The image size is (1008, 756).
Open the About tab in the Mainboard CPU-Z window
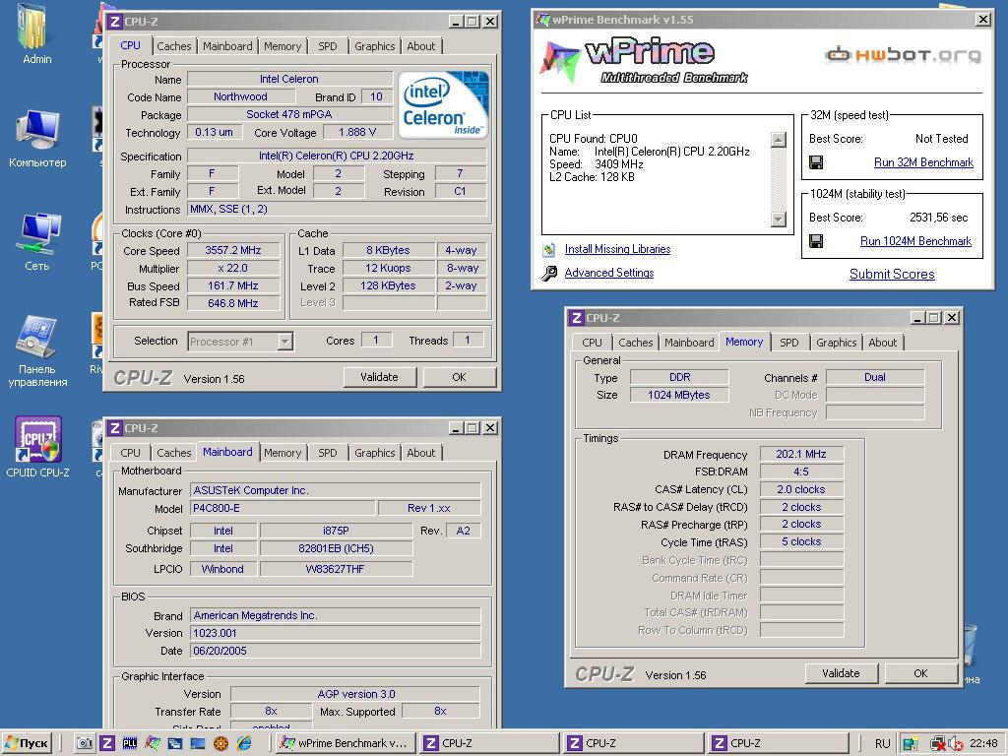point(421,453)
